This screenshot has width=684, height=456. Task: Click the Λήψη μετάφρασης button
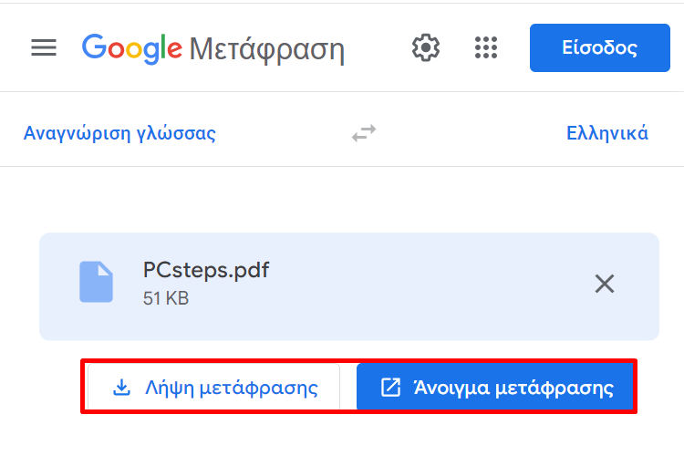coord(213,387)
